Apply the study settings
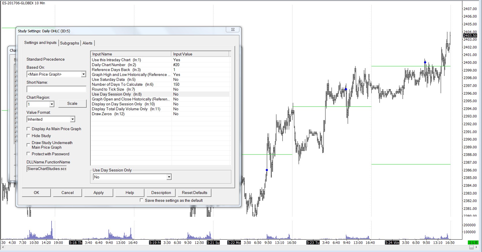This screenshot has height=252, width=482. [x=98, y=193]
